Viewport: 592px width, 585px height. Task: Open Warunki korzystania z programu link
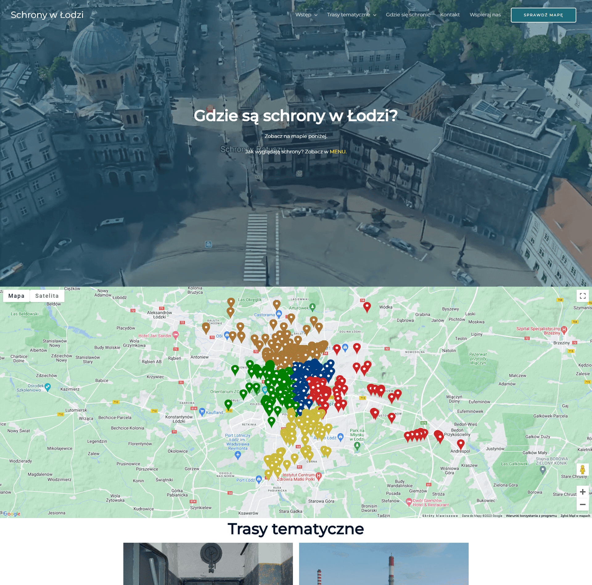pos(531,516)
